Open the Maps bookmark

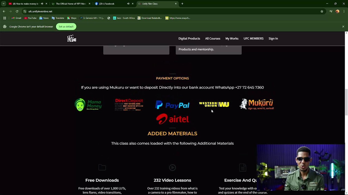click(x=72, y=18)
